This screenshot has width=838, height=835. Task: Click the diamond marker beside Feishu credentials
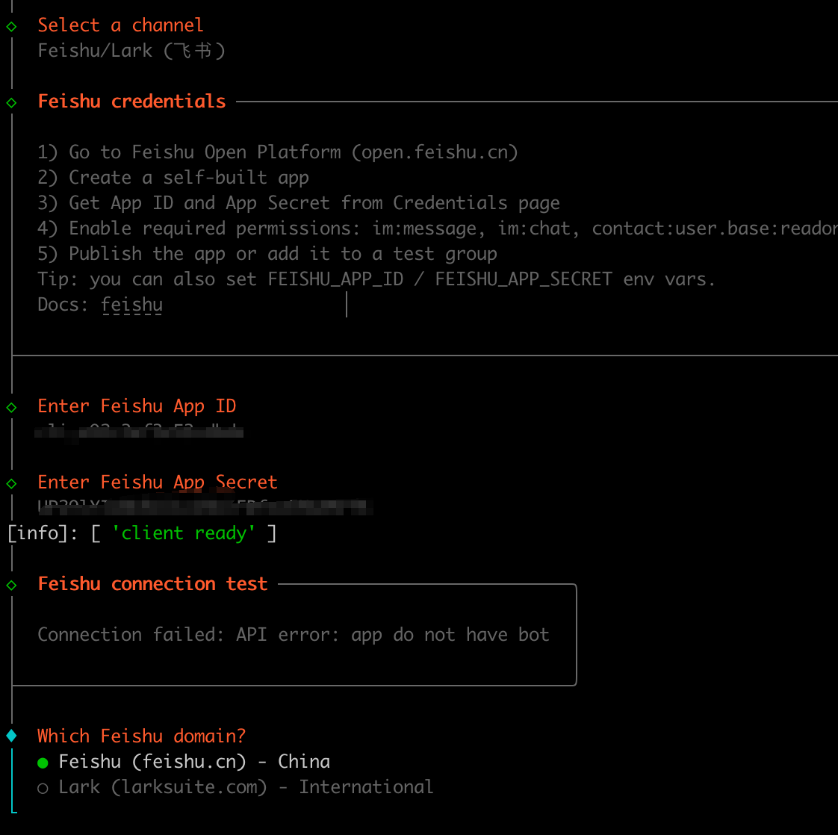point(12,102)
